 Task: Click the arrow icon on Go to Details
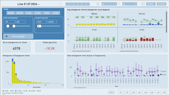6,36
